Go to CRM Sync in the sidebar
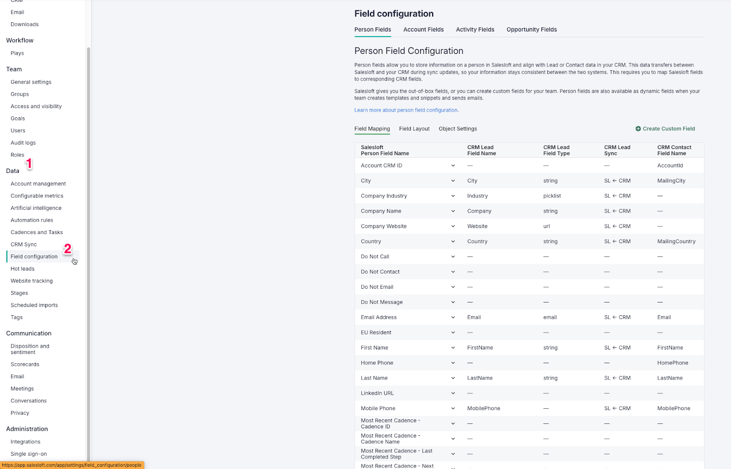The image size is (731, 469). (24, 245)
